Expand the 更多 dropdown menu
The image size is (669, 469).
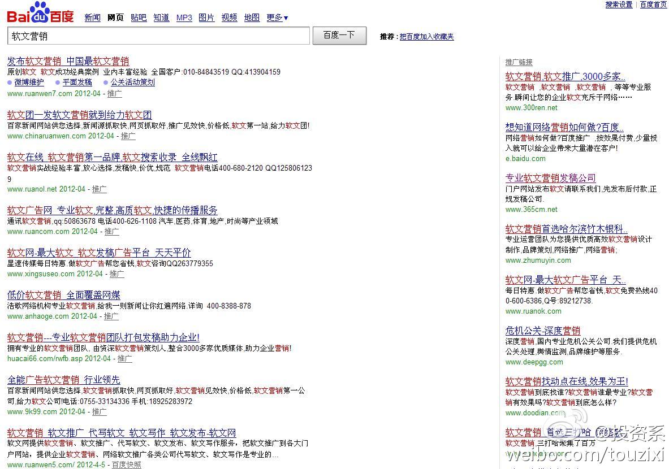pos(277,18)
